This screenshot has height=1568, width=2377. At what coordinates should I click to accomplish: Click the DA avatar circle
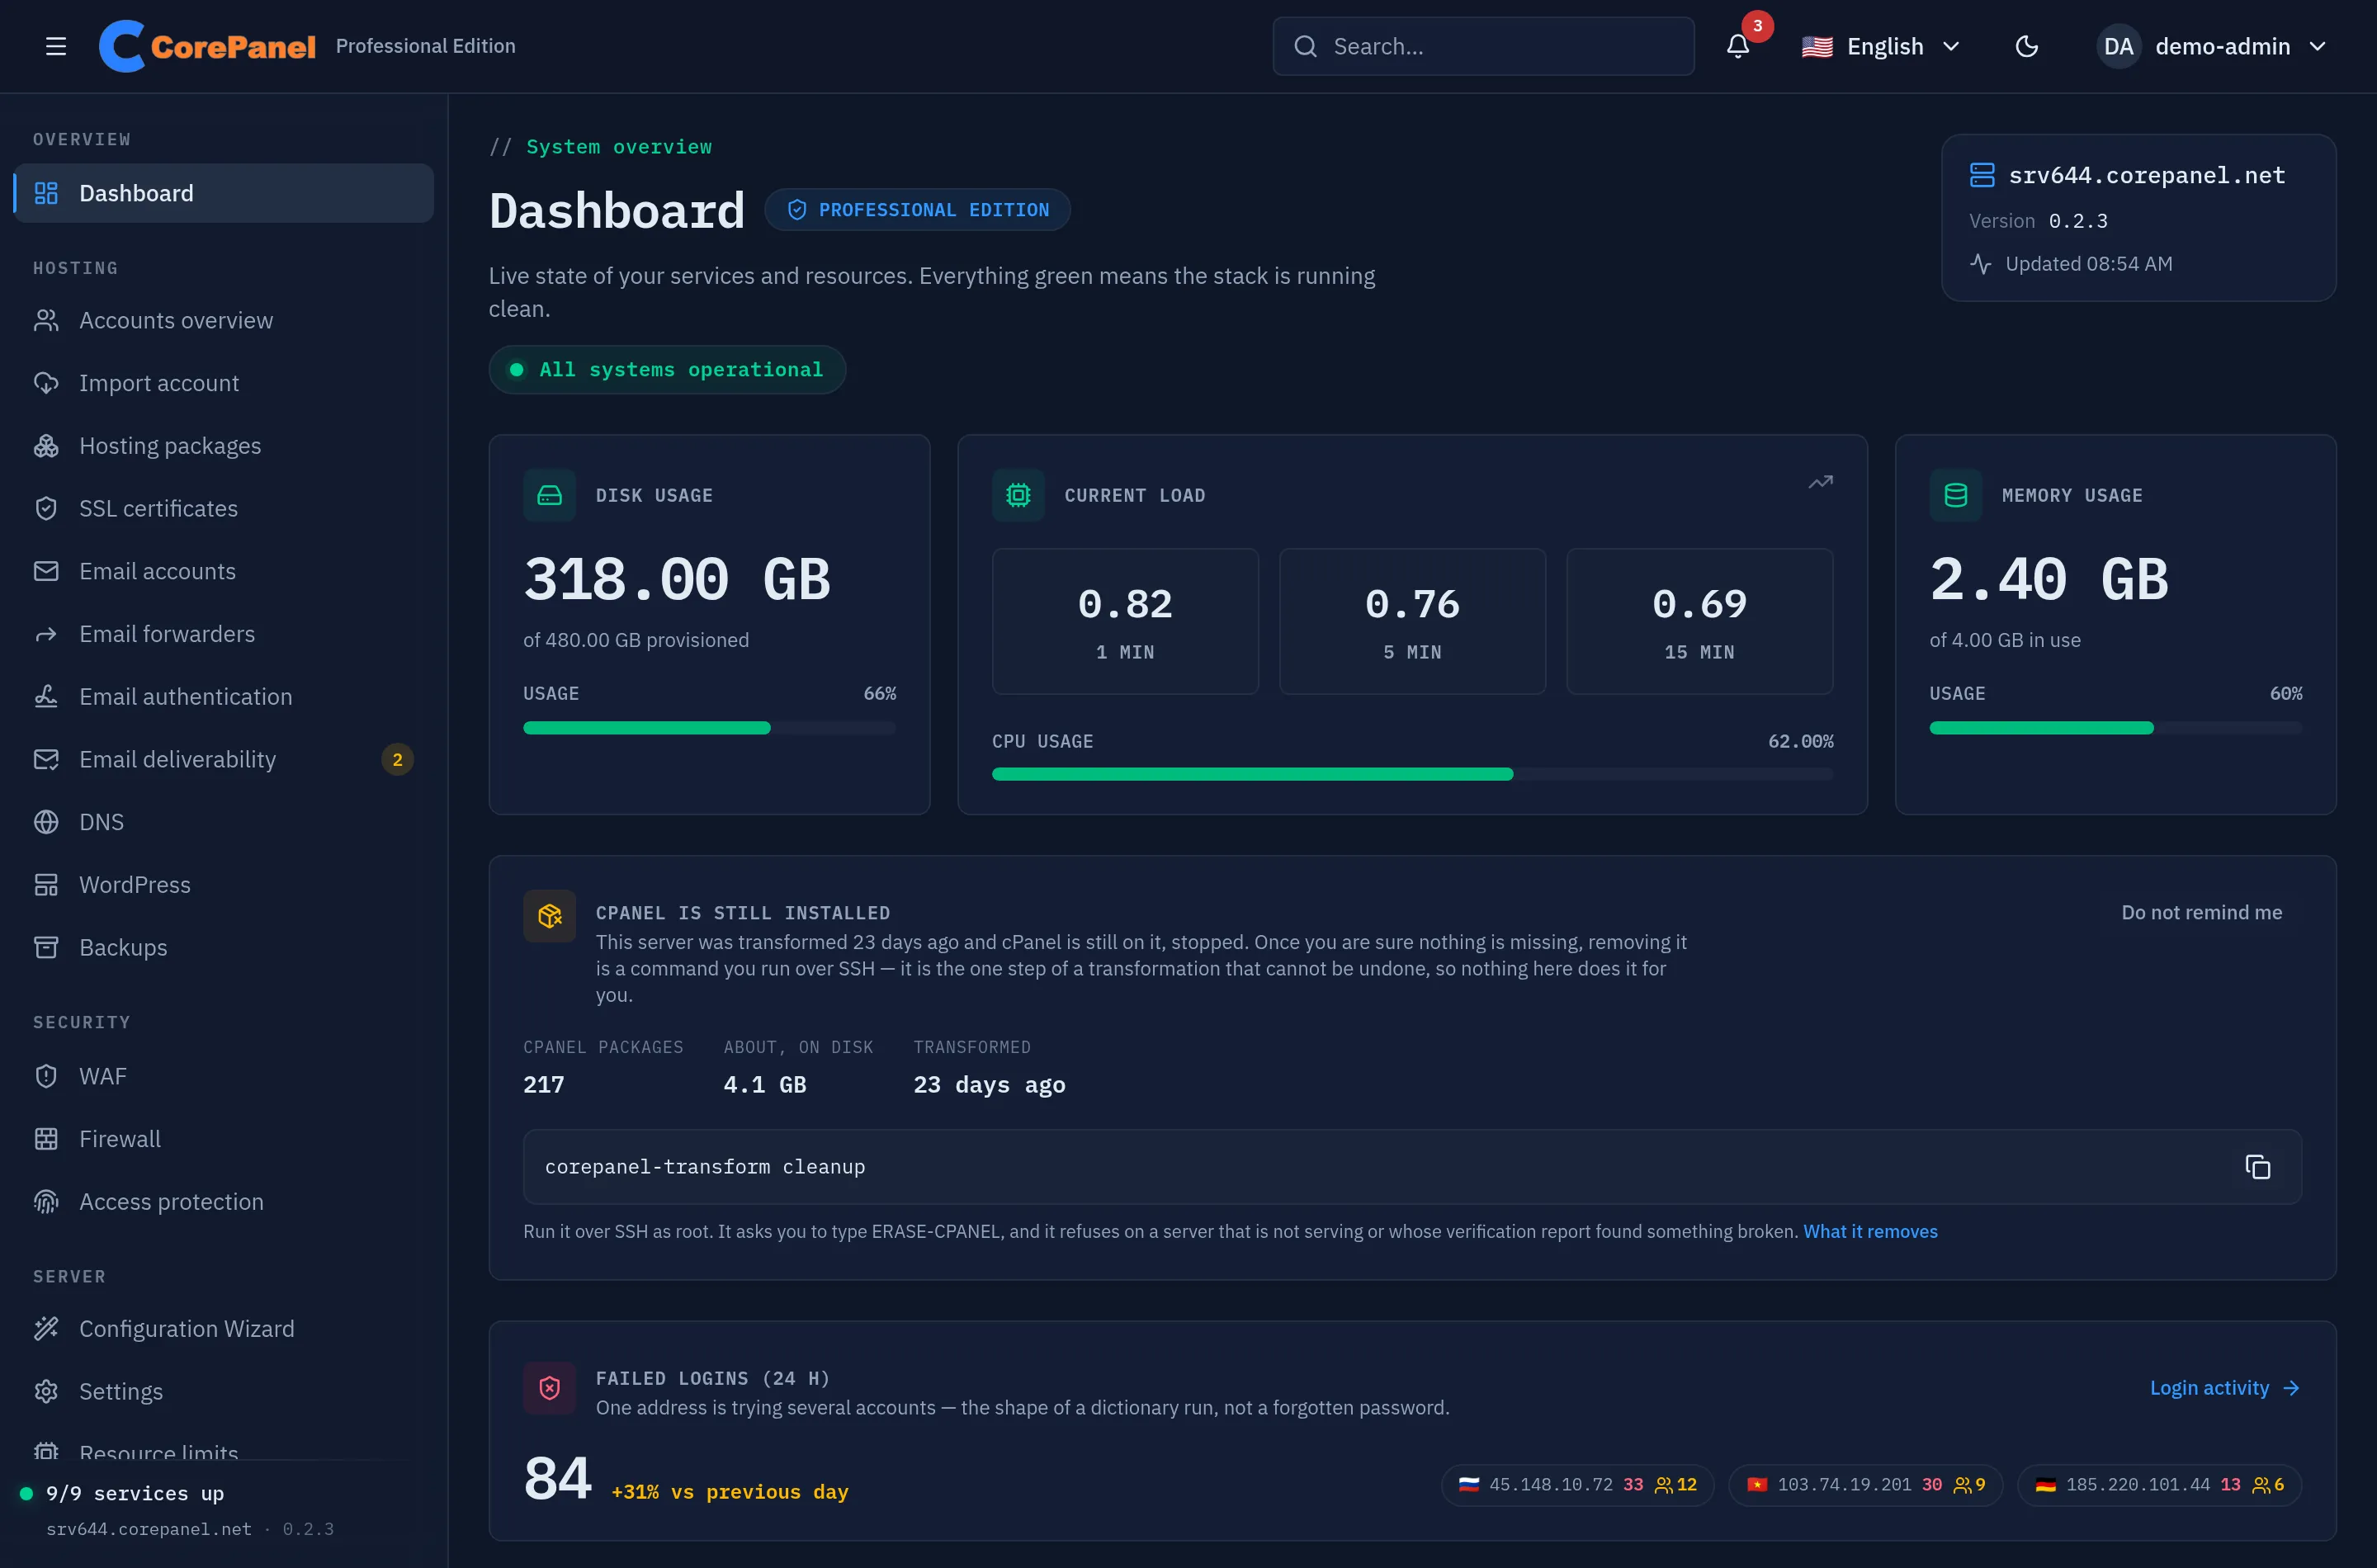click(2119, 46)
